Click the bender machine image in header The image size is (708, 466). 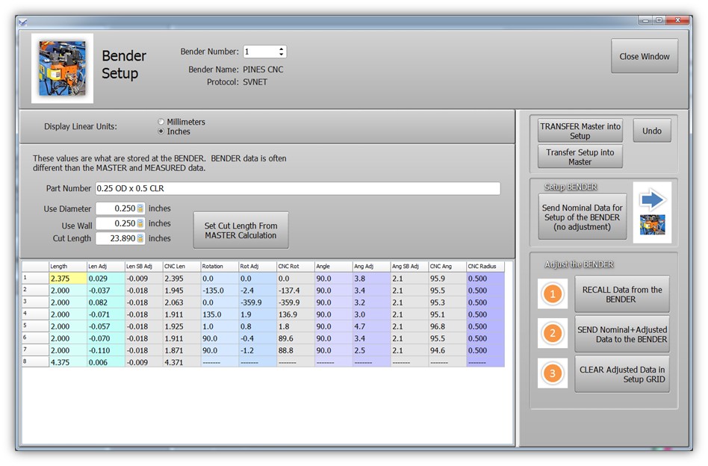[62, 68]
